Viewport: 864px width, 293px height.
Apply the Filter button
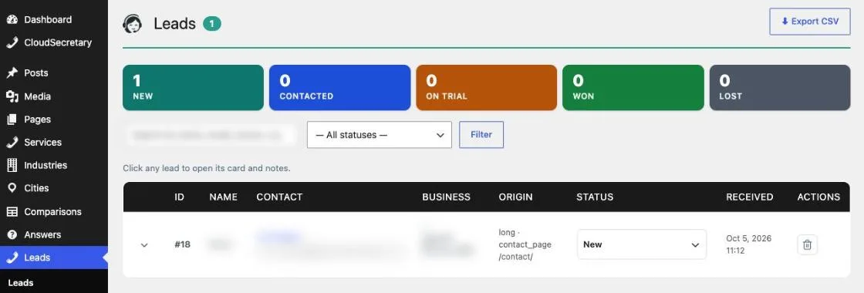point(481,134)
